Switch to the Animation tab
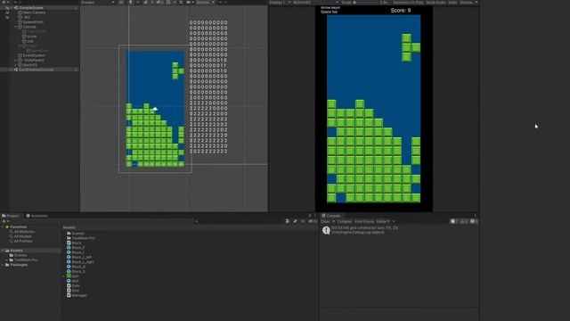 (37, 216)
